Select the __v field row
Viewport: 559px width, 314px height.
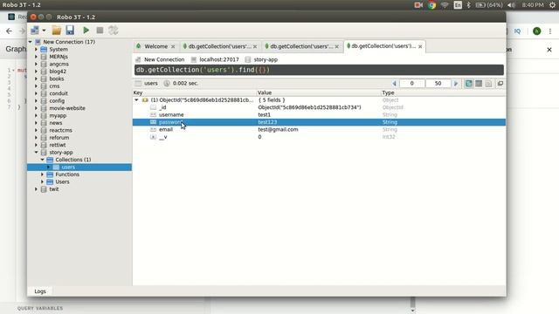(319, 137)
